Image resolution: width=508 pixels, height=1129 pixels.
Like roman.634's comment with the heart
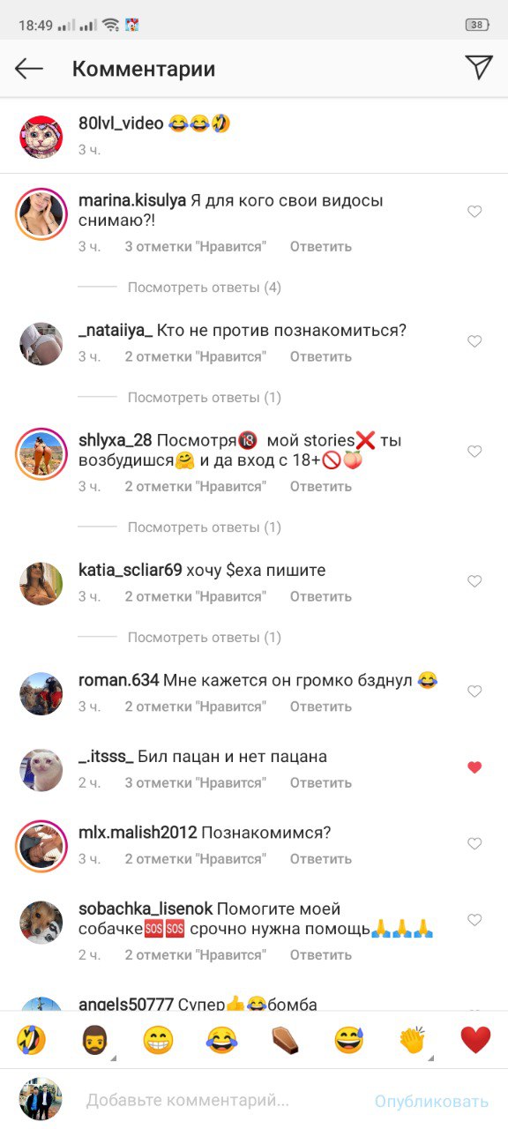(474, 692)
